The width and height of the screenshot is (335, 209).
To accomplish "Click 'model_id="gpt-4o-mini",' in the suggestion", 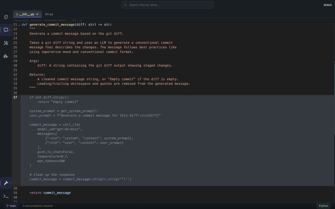I will pyautogui.click(x=60, y=129).
